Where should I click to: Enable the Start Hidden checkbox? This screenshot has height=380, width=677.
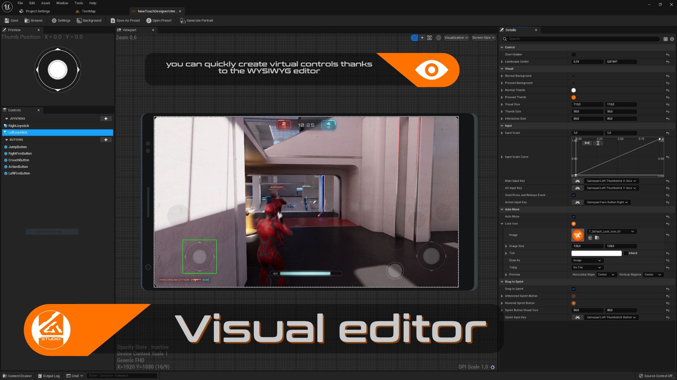(x=573, y=55)
